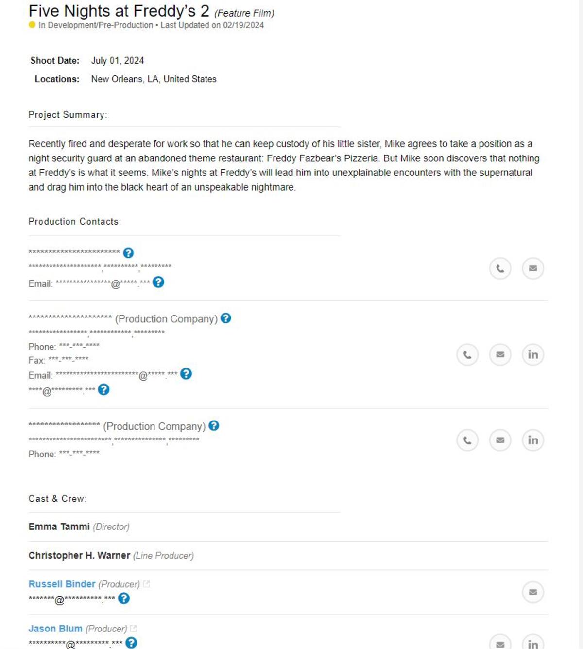The height and width of the screenshot is (649, 583).
Task: Click help icon beside Russell Binder's hidden email
Action: pyautogui.click(x=124, y=598)
